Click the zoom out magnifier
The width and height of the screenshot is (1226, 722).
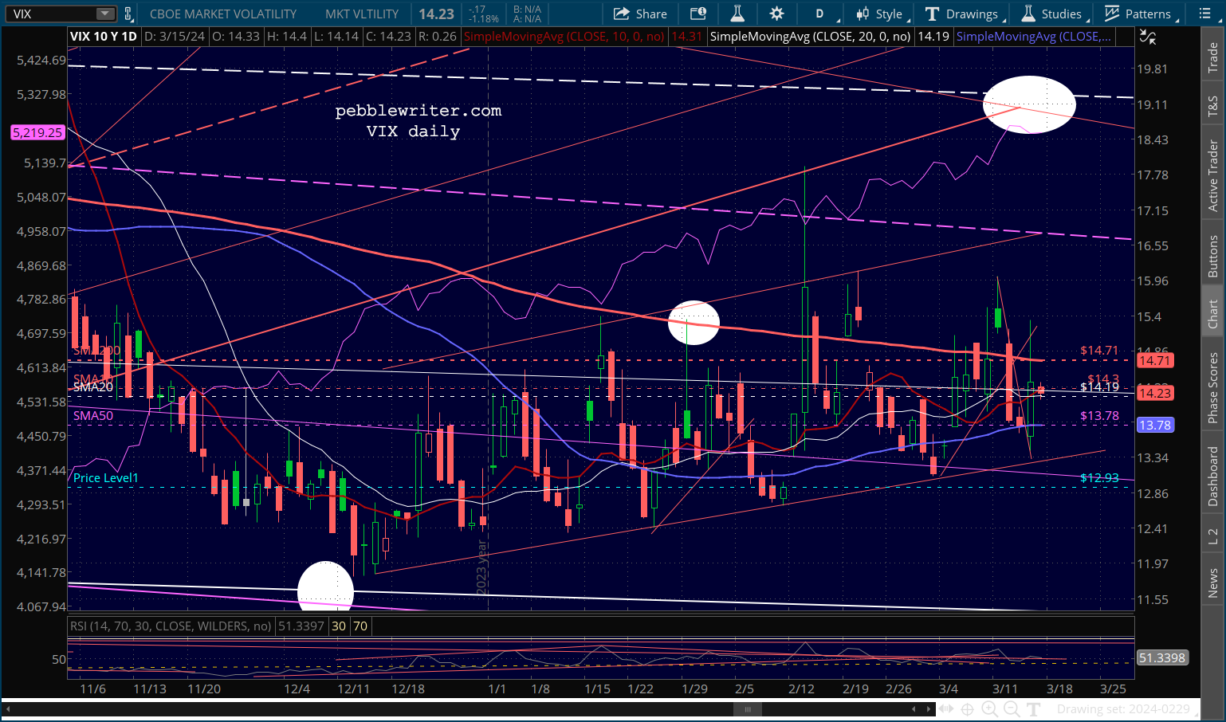(x=1011, y=709)
